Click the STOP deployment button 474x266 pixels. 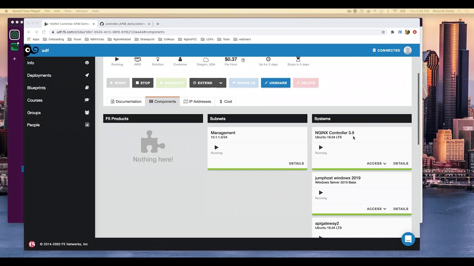143,83
